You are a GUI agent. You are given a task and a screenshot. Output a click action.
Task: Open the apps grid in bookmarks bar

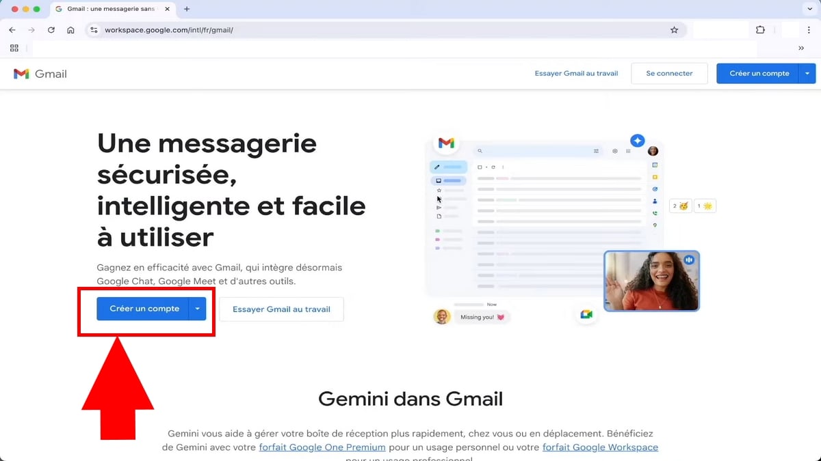(14, 48)
